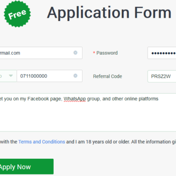The image size is (176, 176).
Task: Clear the phone number using its x icon
Action: coord(75,76)
